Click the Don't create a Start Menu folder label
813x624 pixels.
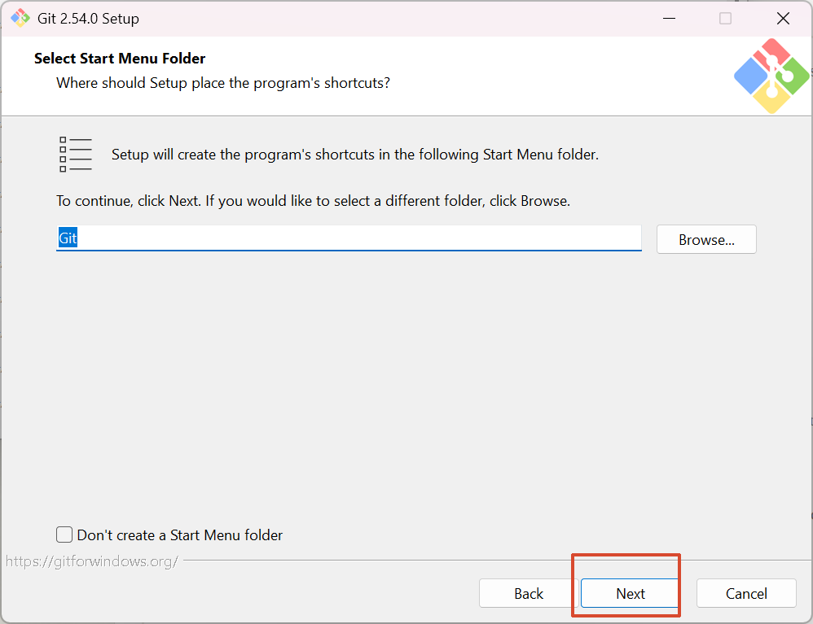pyautogui.click(x=180, y=535)
